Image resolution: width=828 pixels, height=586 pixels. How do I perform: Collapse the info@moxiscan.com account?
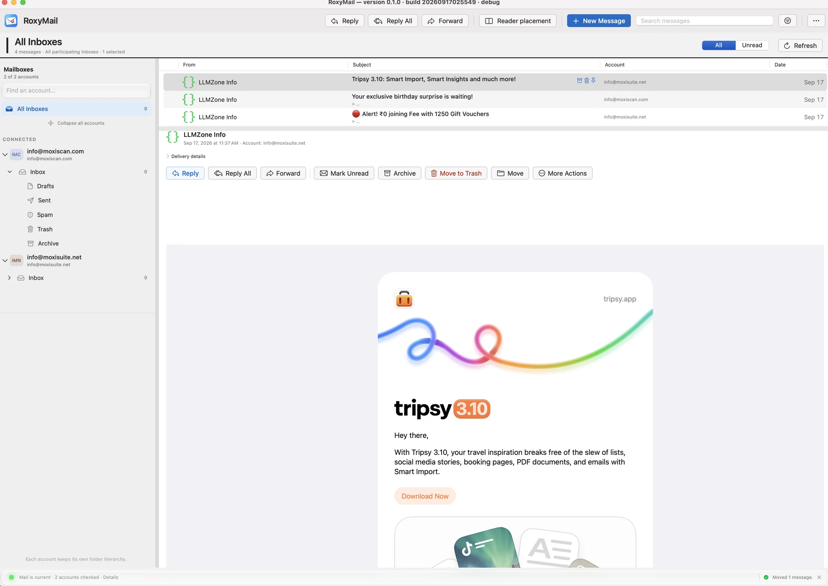5,154
